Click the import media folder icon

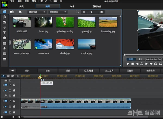point(12,12)
